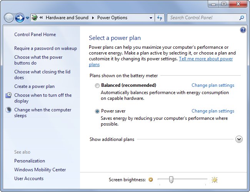Screen dimensions: 250x192
Task: Select the Power saver radio button
Action: 97,111
